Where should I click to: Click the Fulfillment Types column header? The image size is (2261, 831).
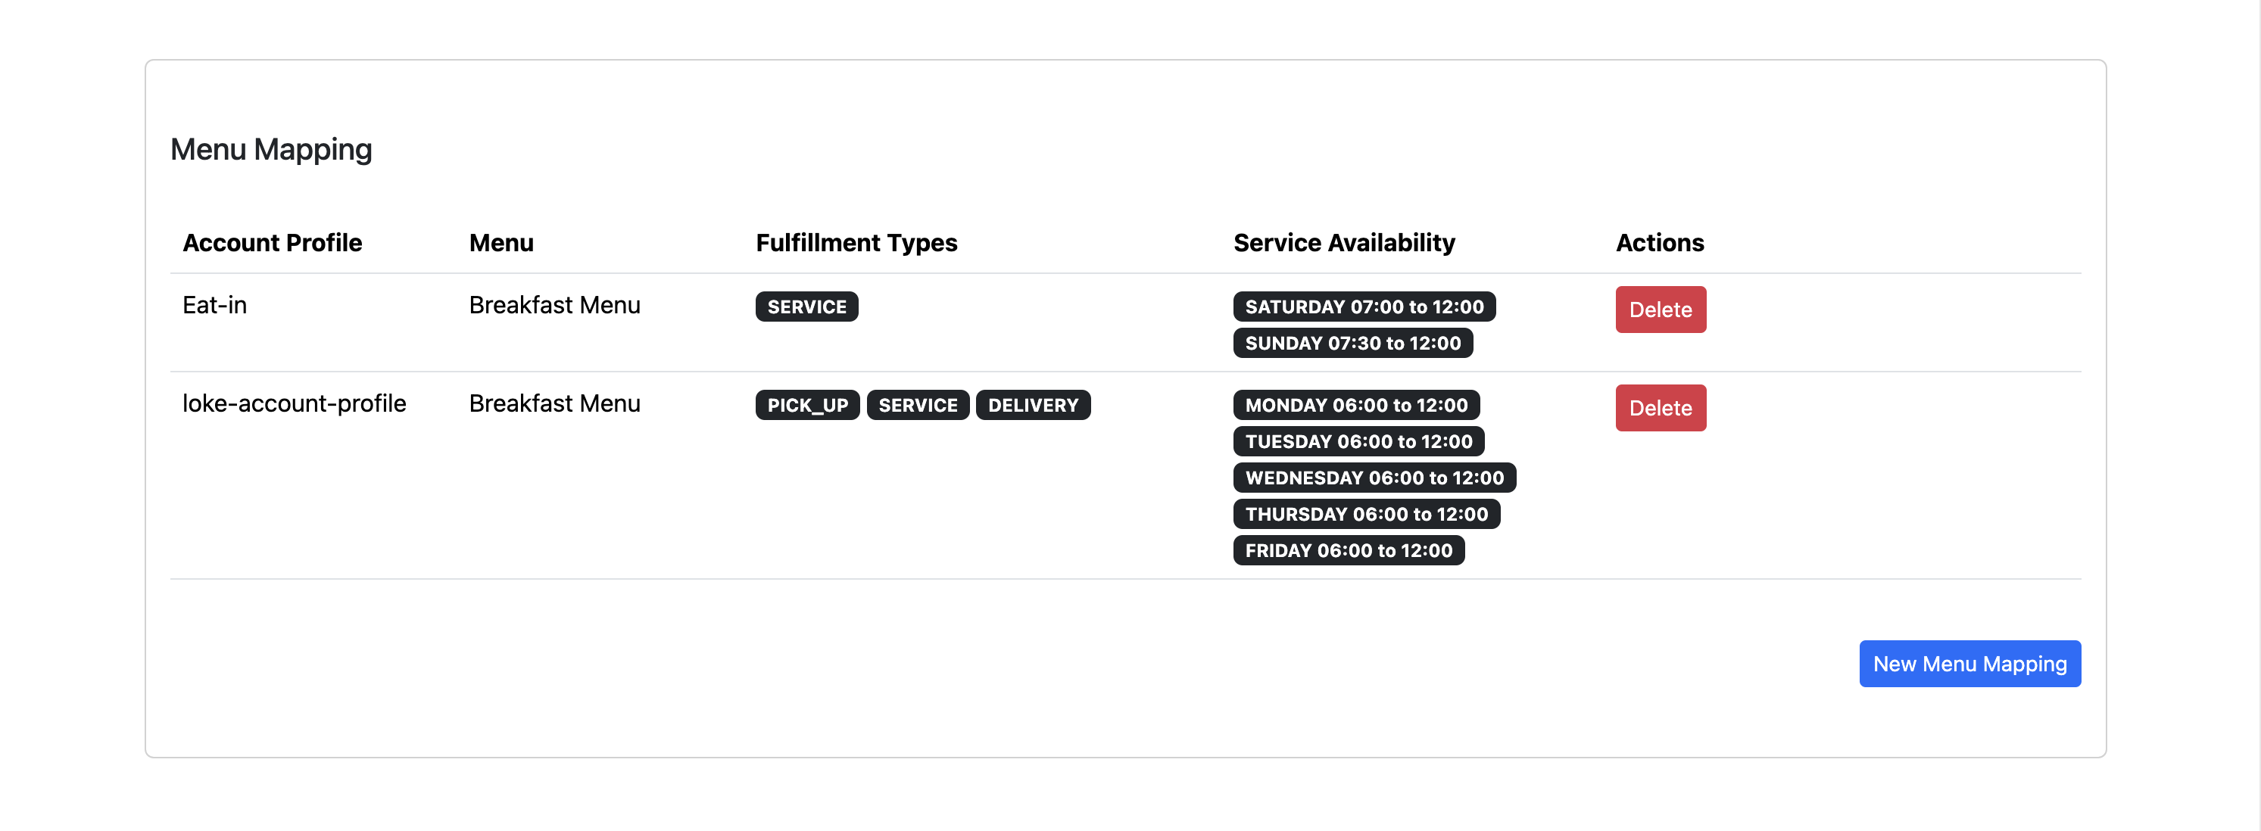pyautogui.click(x=856, y=242)
